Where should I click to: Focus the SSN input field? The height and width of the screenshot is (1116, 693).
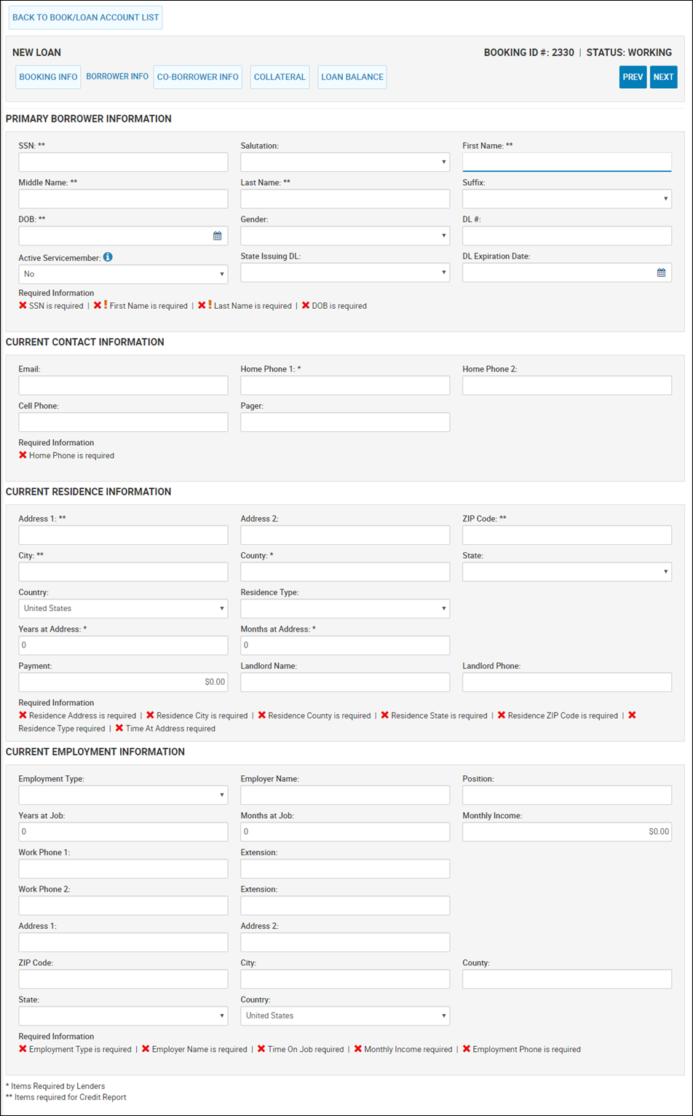pyautogui.click(x=123, y=162)
